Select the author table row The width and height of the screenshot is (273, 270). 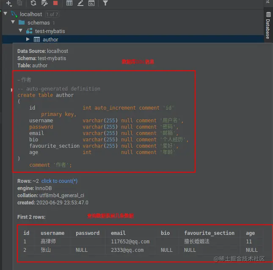pos(133,39)
